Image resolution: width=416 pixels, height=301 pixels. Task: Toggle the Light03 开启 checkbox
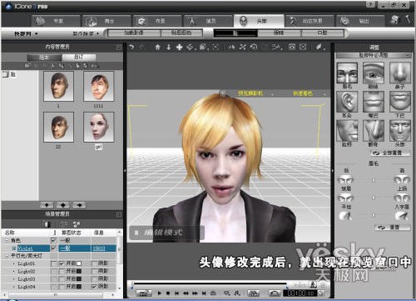62,278
